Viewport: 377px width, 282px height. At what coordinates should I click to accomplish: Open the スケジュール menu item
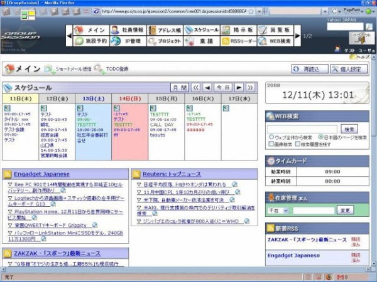[x=201, y=30]
